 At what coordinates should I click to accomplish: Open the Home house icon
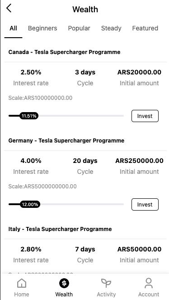(x=22, y=283)
